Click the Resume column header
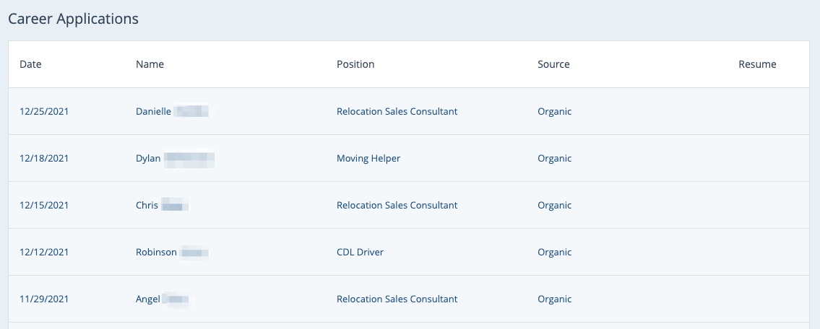 [757, 64]
